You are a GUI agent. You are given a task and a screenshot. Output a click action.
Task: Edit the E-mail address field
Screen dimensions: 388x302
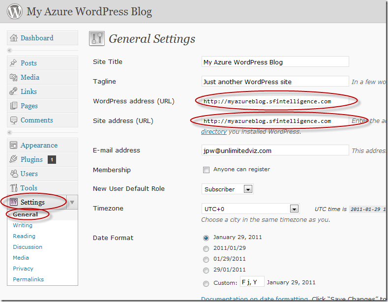tap(275, 150)
